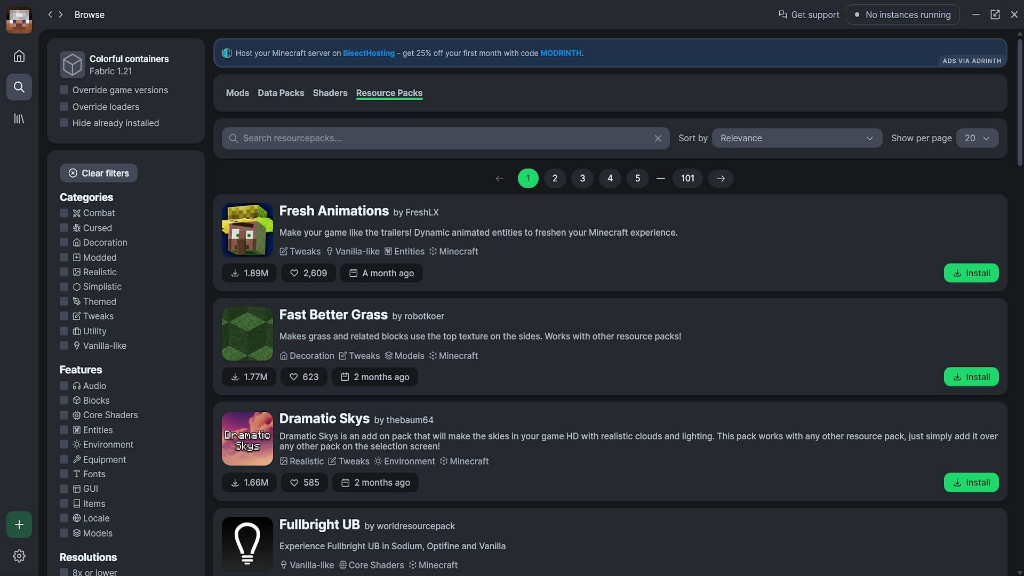The height and width of the screenshot is (576, 1024).
Task: Switch to the Shaders browse tab
Action: [x=330, y=92]
